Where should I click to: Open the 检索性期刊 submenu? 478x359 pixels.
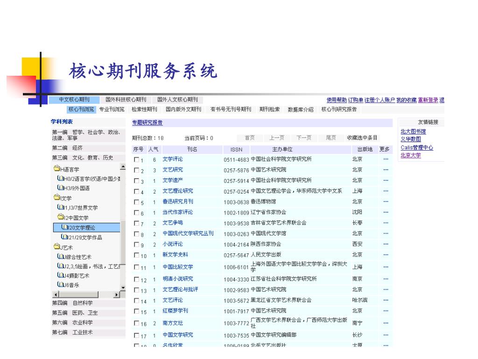coord(144,109)
